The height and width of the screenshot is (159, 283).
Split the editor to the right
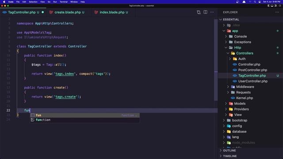[x=205, y=12]
